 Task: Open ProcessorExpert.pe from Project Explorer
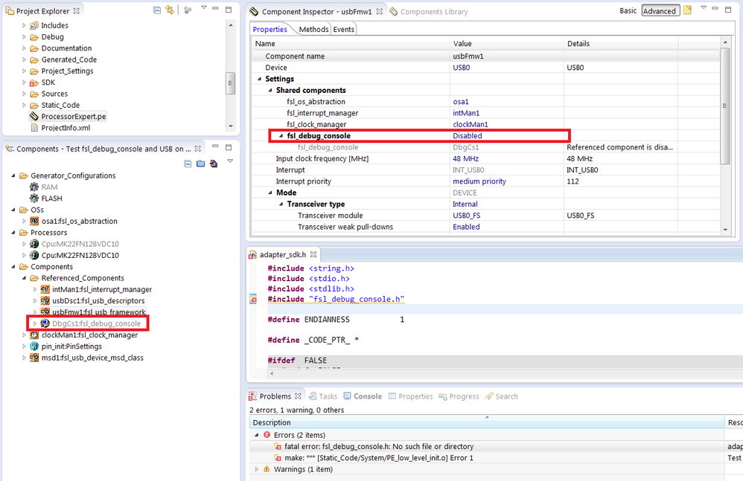pyautogui.click(x=72, y=115)
